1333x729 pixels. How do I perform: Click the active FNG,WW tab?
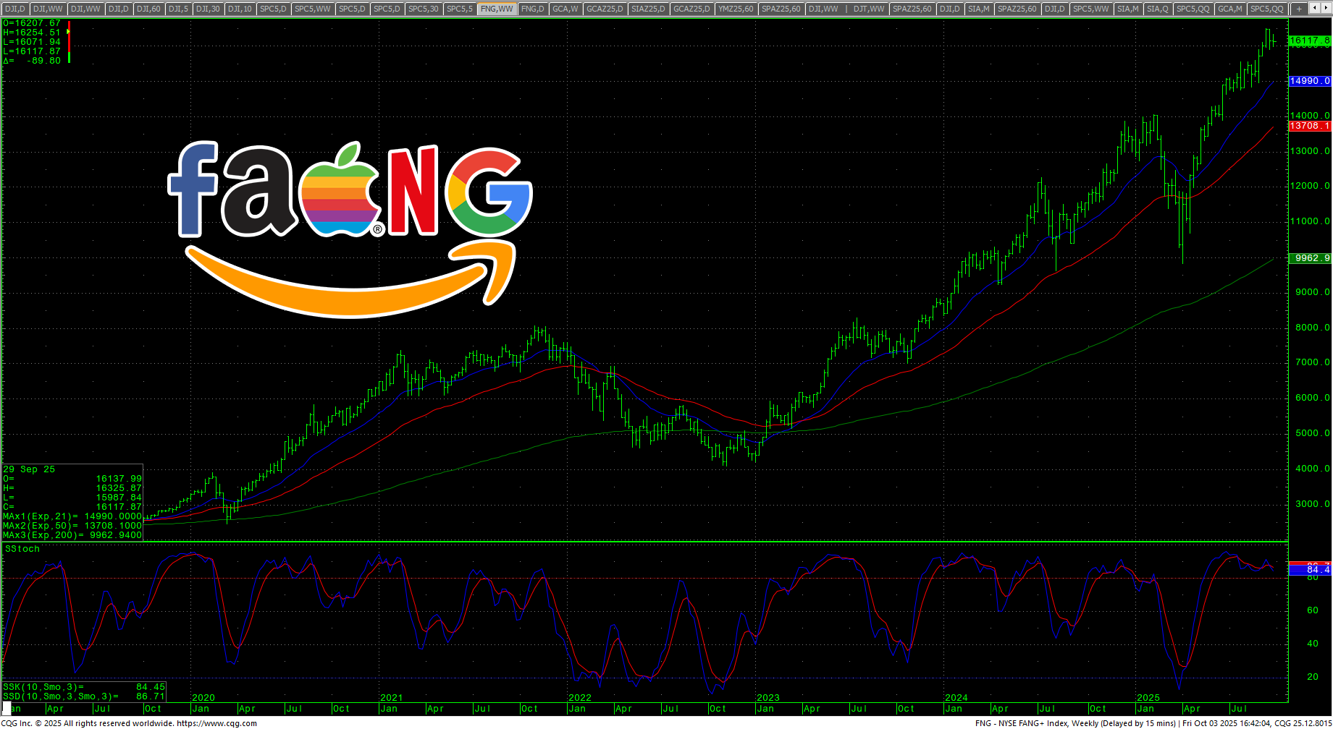click(497, 9)
